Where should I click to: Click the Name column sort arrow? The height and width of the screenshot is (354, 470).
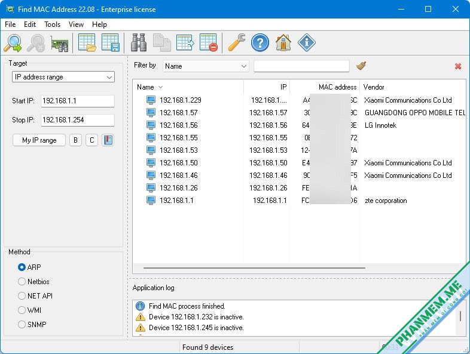[x=160, y=87]
